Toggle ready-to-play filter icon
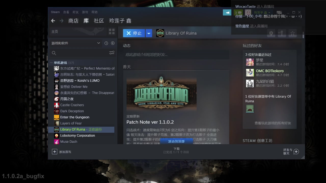 (x=113, y=43)
